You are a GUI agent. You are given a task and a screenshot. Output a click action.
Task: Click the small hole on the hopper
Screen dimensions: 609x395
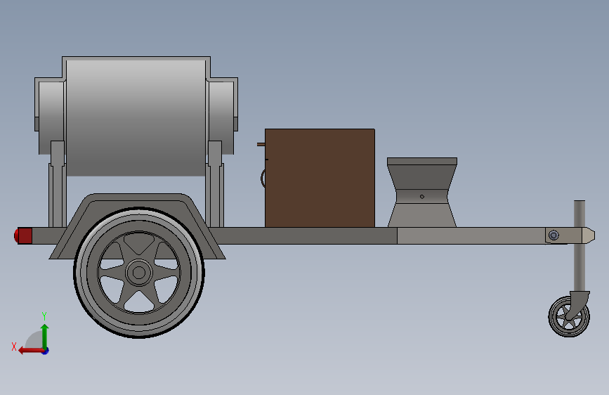[x=422, y=197]
